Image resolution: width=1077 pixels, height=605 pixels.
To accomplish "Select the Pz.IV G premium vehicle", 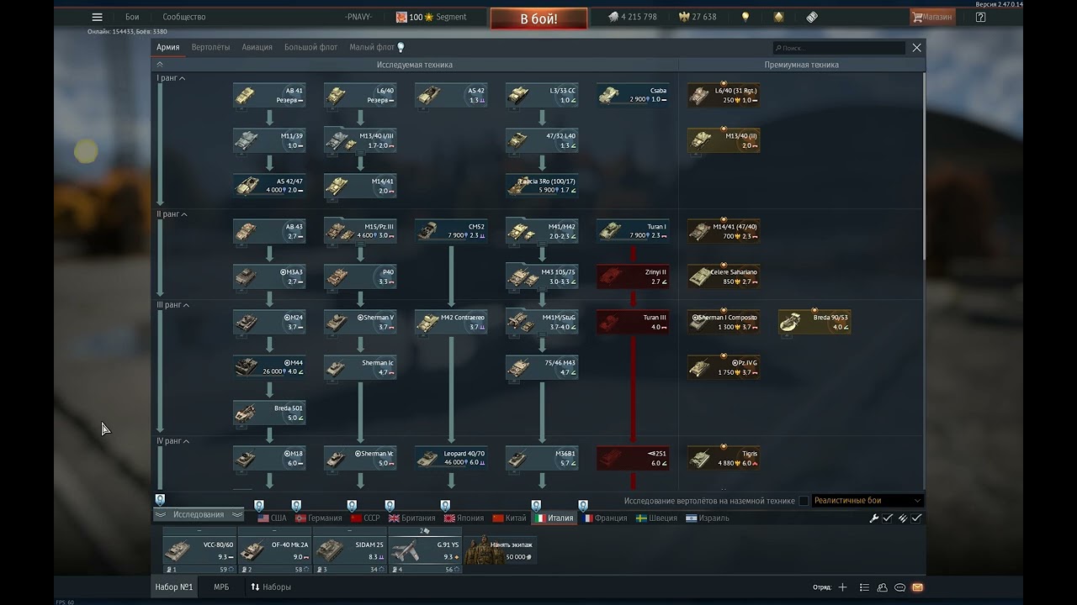I will coord(724,368).
